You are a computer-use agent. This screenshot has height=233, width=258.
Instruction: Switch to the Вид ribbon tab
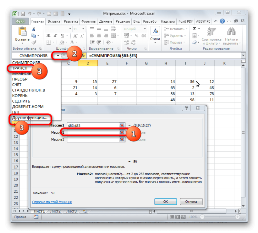point(136,21)
